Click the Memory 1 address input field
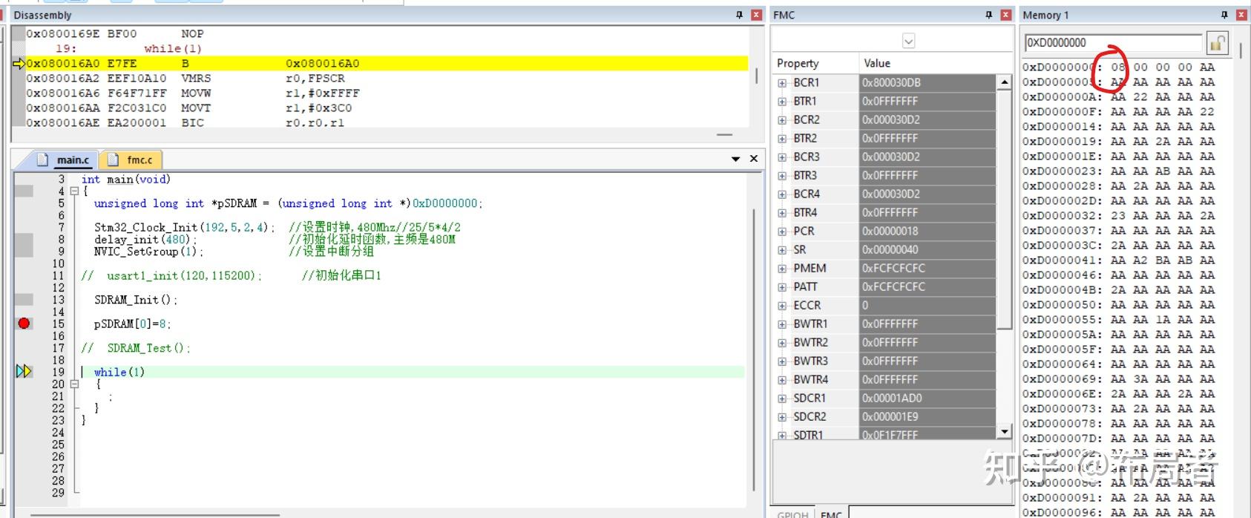The height and width of the screenshot is (518, 1251). pos(1113,43)
